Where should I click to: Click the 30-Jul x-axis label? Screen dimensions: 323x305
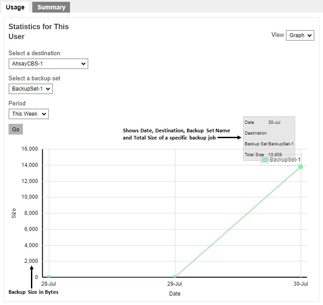[x=301, y=284]
